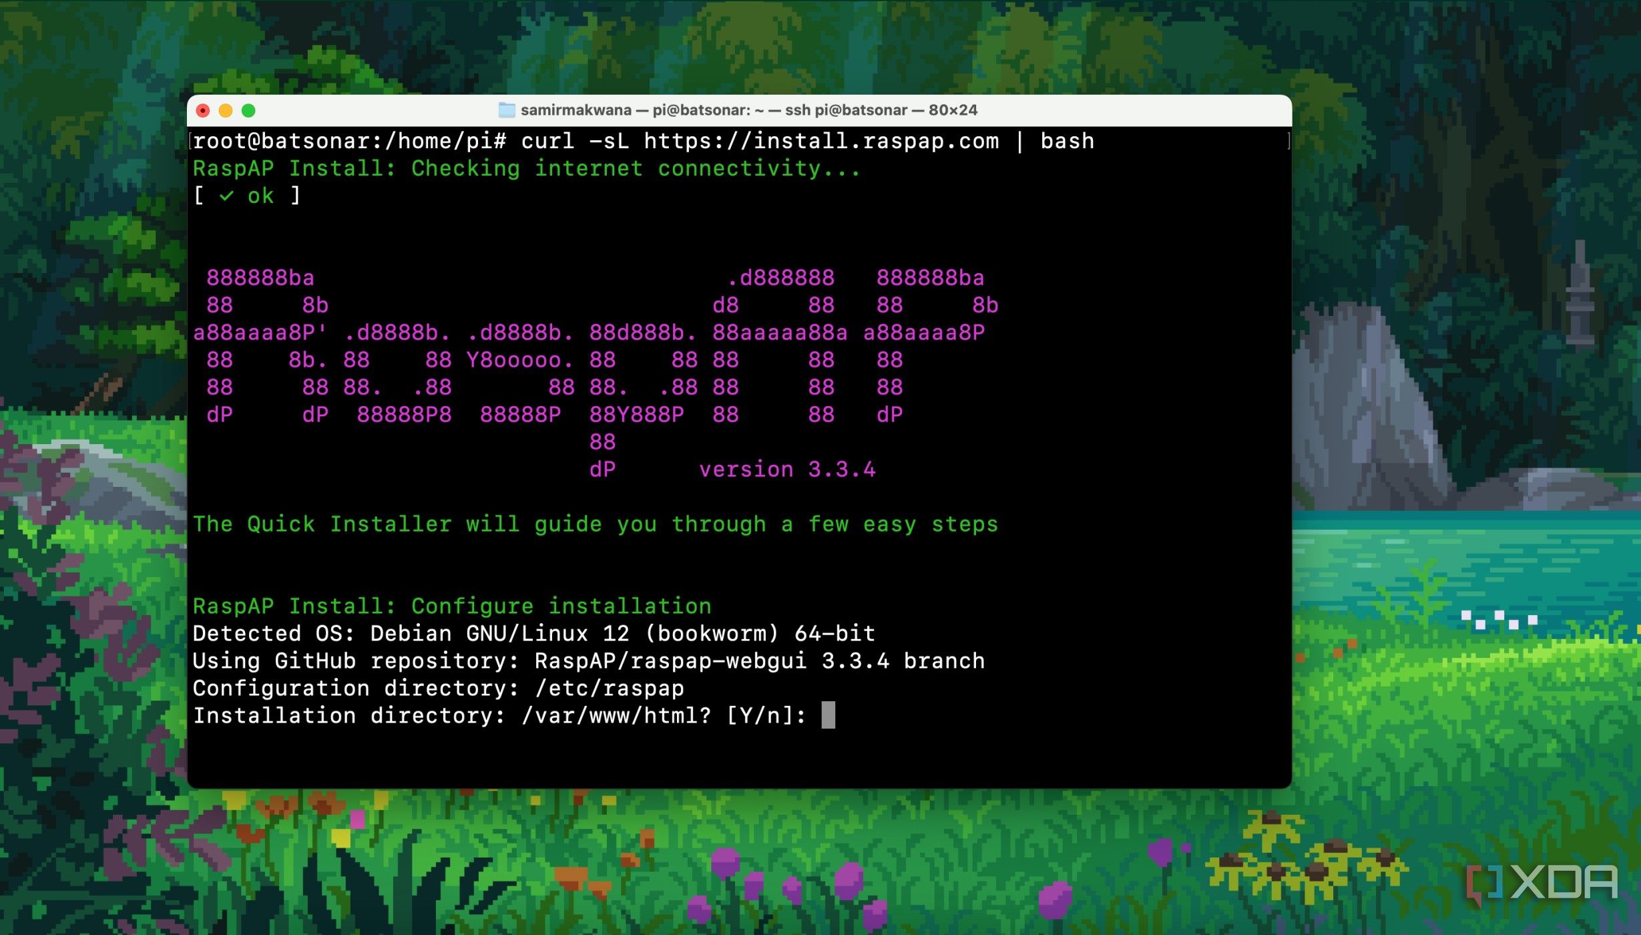Click 'RaspAP Install: Configure installation' heading

click(x=452, y=606)
